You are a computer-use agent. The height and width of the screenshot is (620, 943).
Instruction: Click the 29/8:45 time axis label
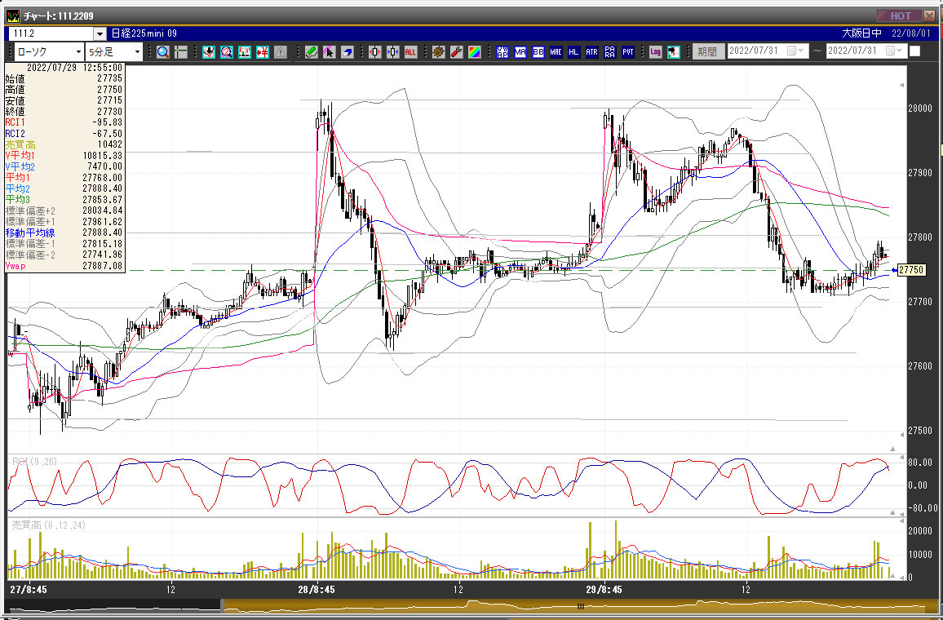pyautogui.click(x=604, y=589)
